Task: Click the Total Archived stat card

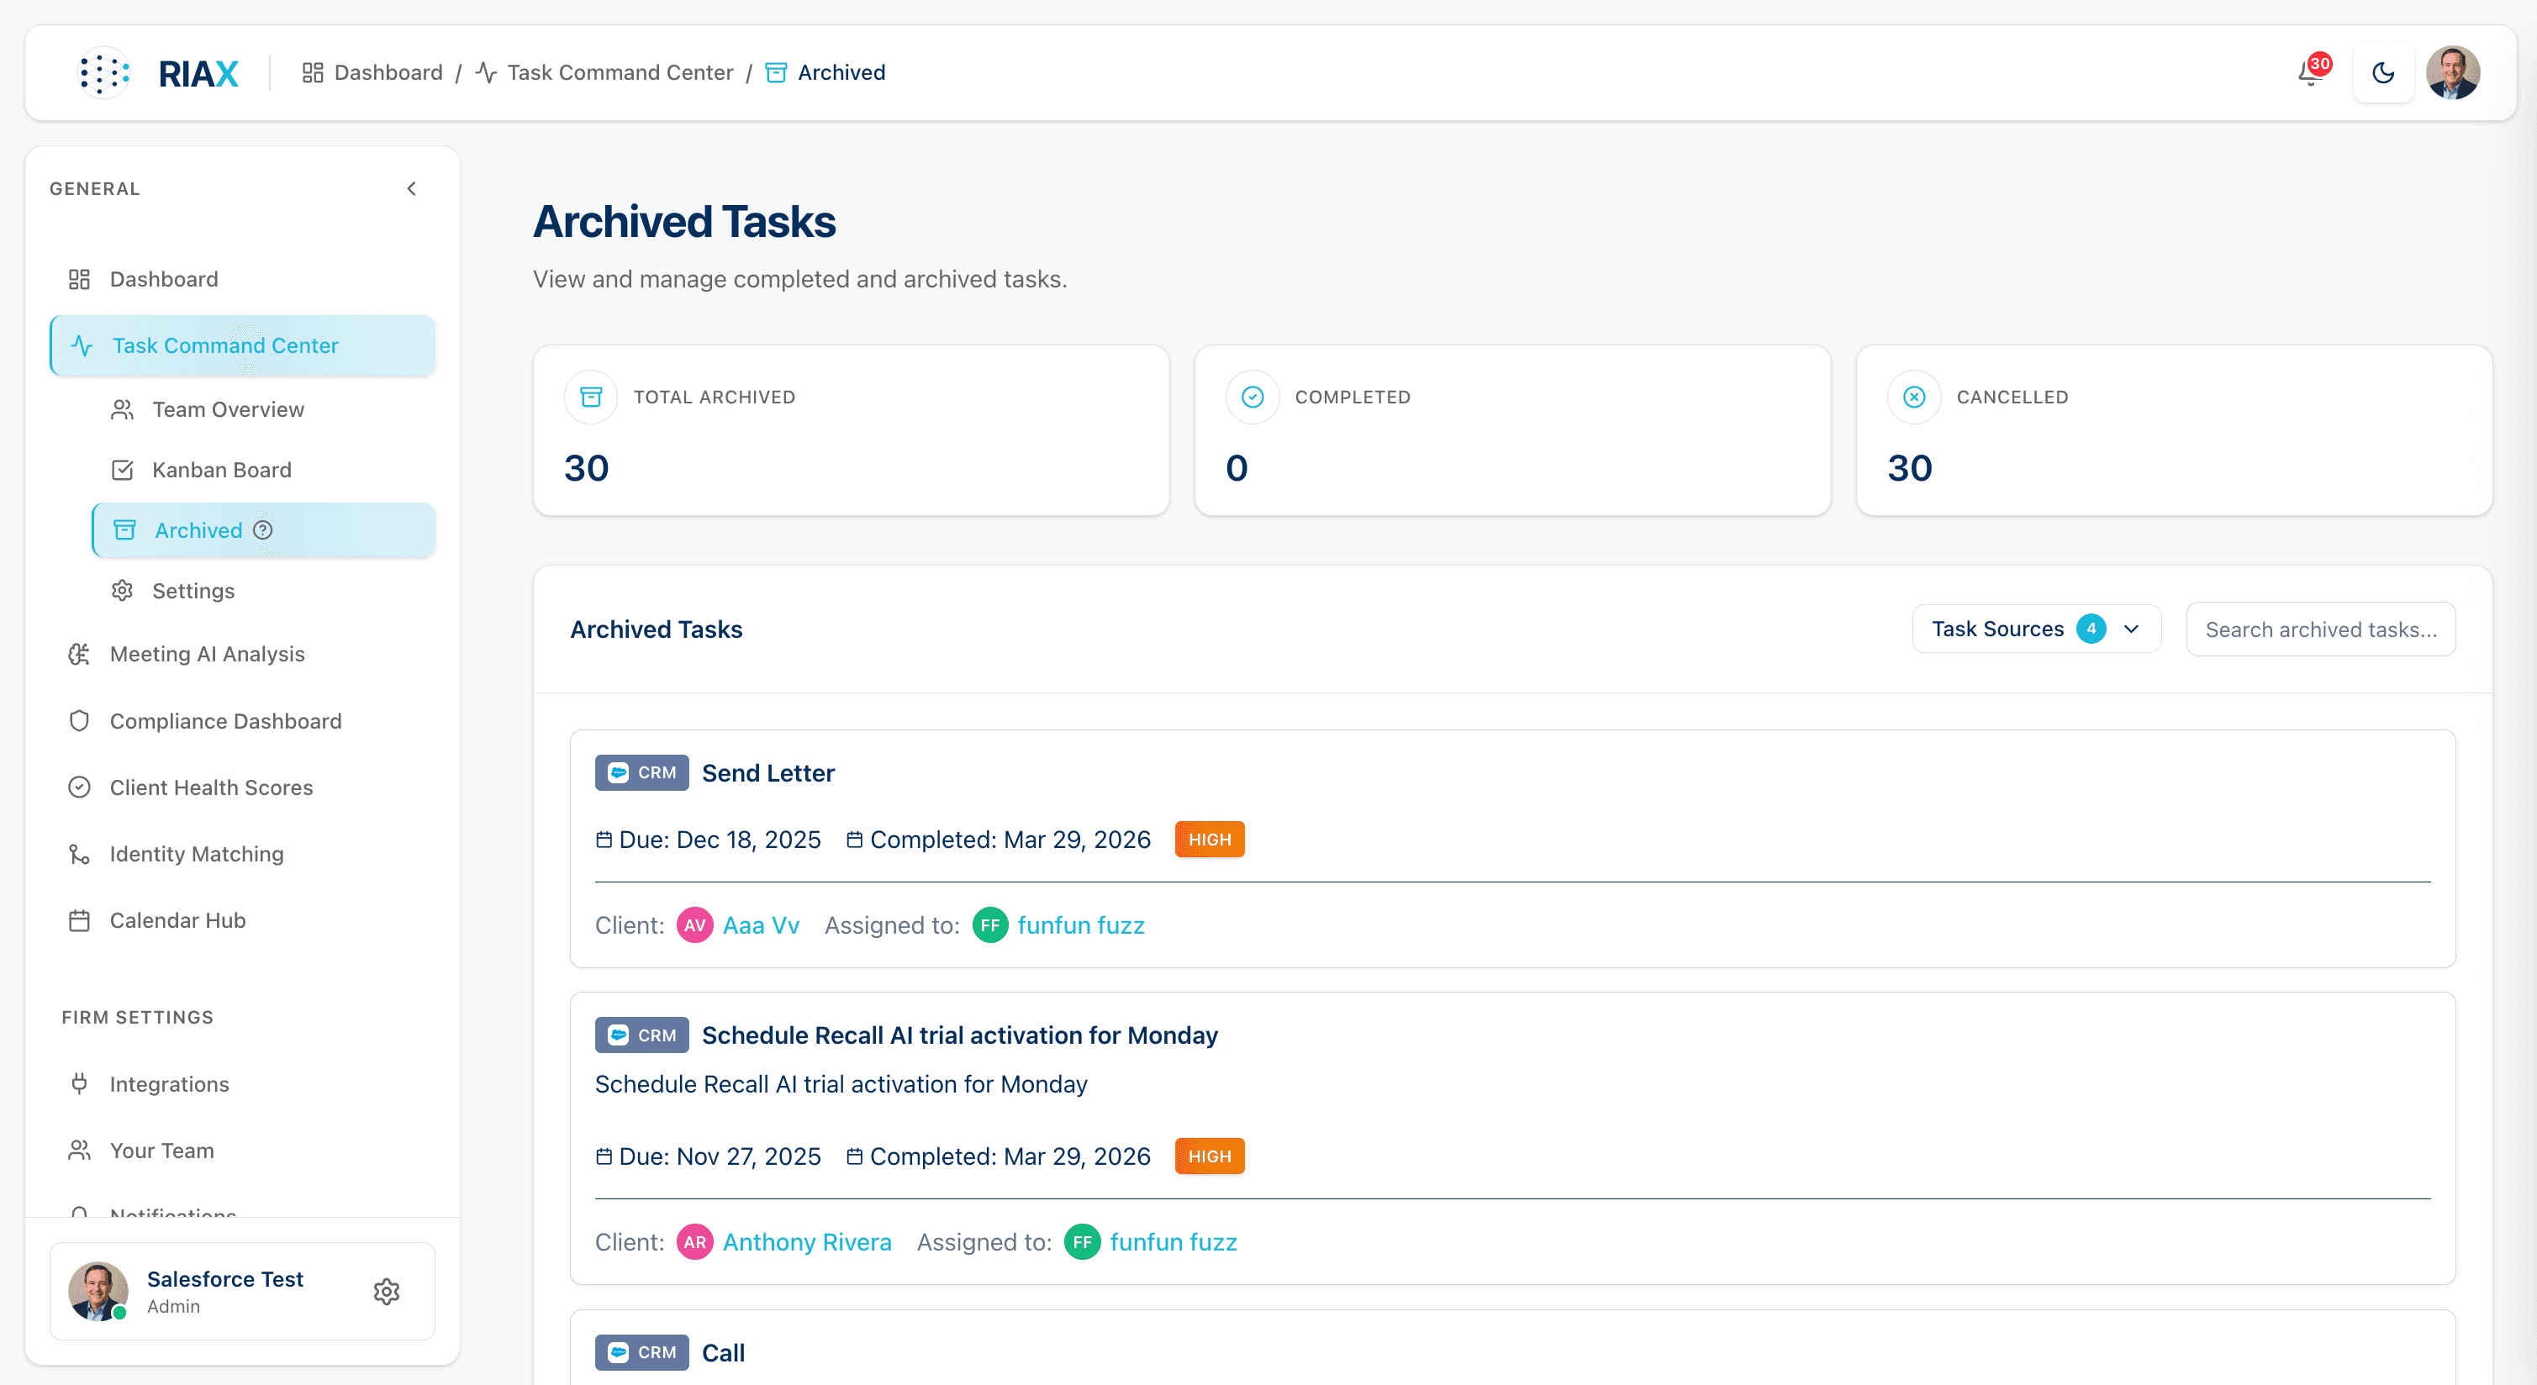Action: pyautogui.click(x=851, y=430)
